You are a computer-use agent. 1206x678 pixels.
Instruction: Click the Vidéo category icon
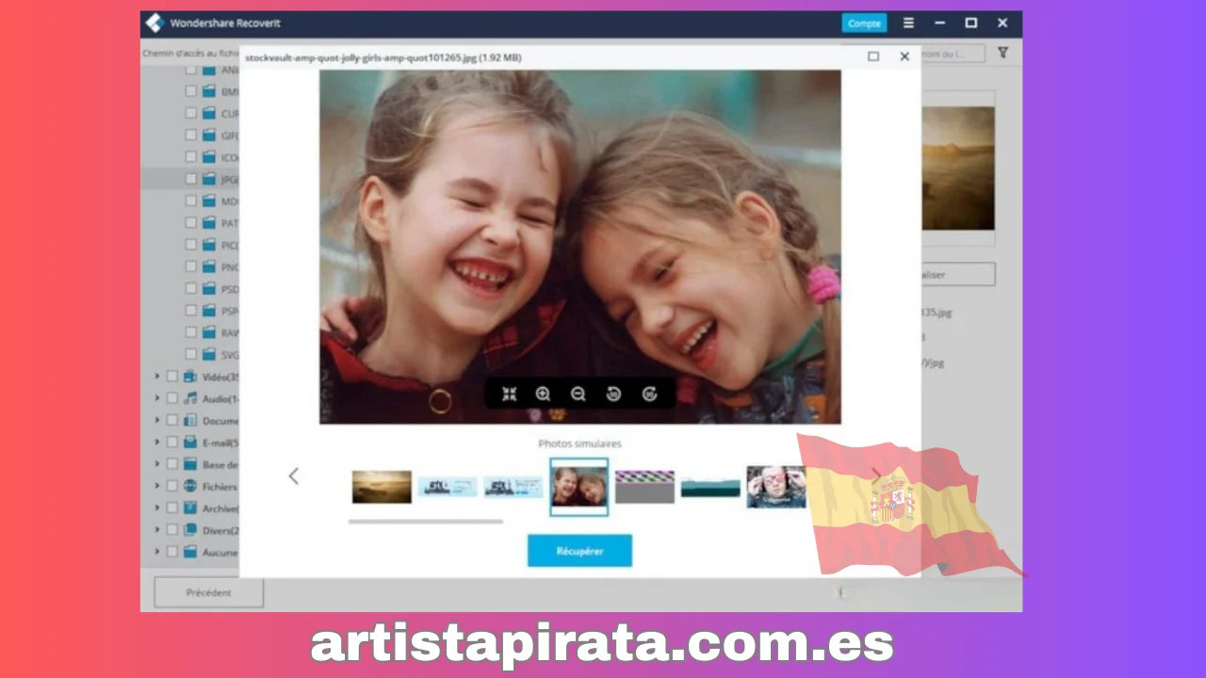[x=189, y=376]
